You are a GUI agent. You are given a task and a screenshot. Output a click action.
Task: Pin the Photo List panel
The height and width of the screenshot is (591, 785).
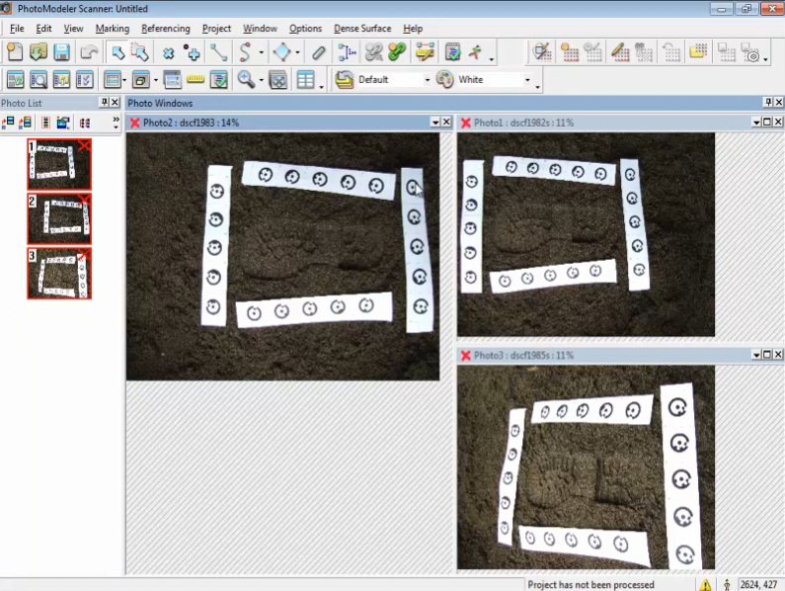104,103
